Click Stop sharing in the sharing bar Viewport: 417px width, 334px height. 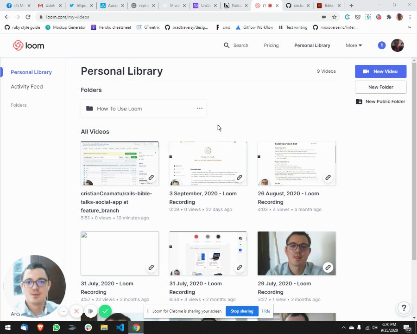(242, 311)
